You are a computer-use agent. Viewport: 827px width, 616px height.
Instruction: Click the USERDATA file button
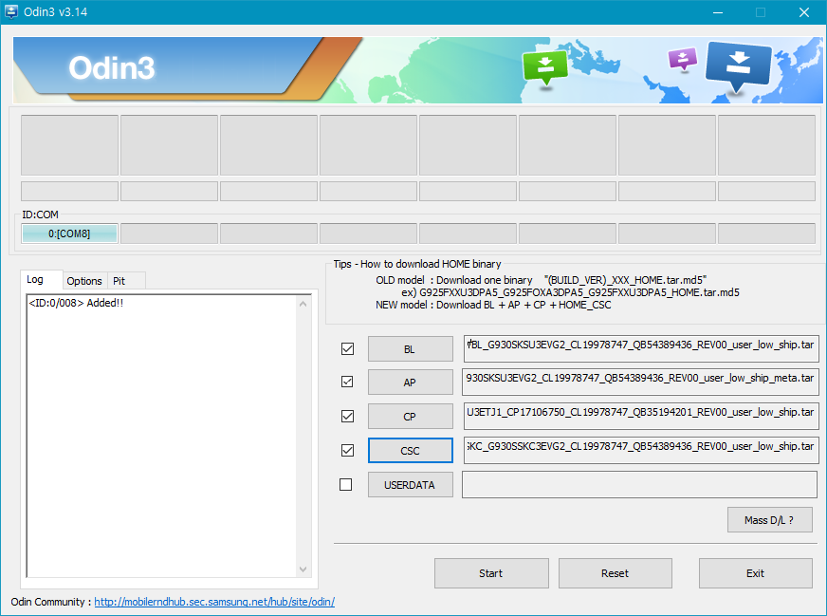point(410,485)
